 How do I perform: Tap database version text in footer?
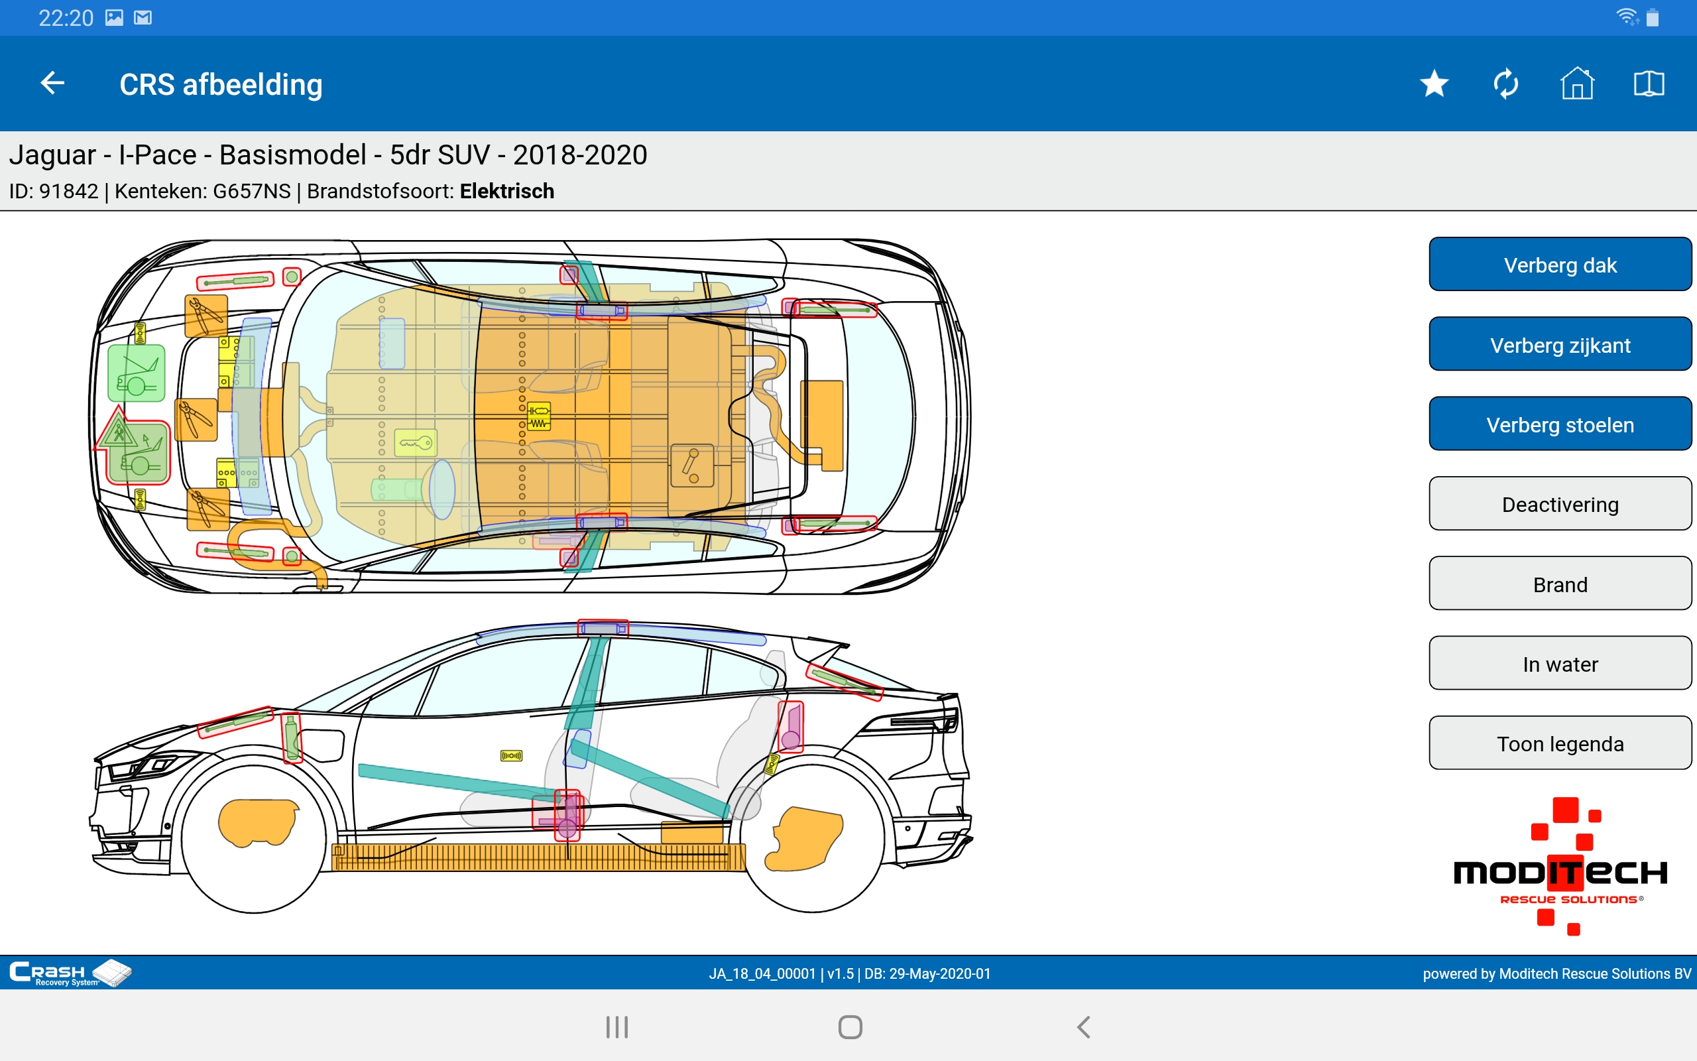[x=849, y=973]
